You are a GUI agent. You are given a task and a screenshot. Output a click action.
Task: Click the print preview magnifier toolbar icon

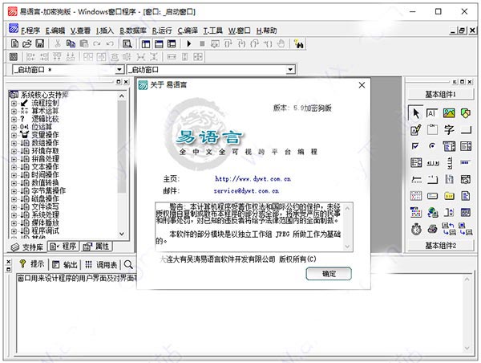[127, 43]
